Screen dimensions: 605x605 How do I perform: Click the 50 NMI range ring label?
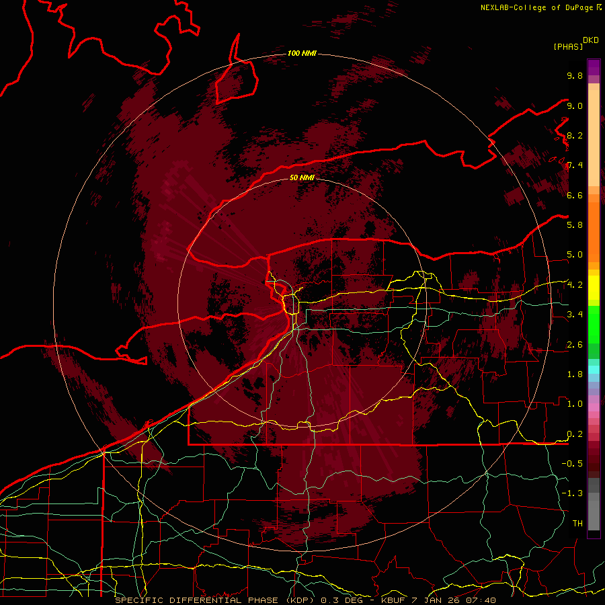tap(302, 178)
